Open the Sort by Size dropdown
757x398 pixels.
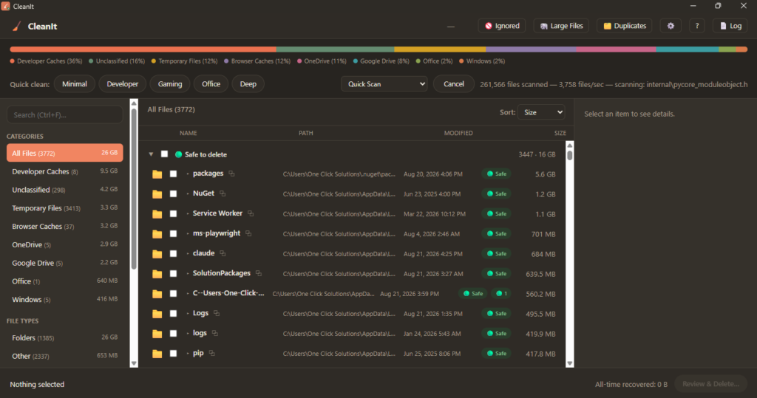point(541,112)
